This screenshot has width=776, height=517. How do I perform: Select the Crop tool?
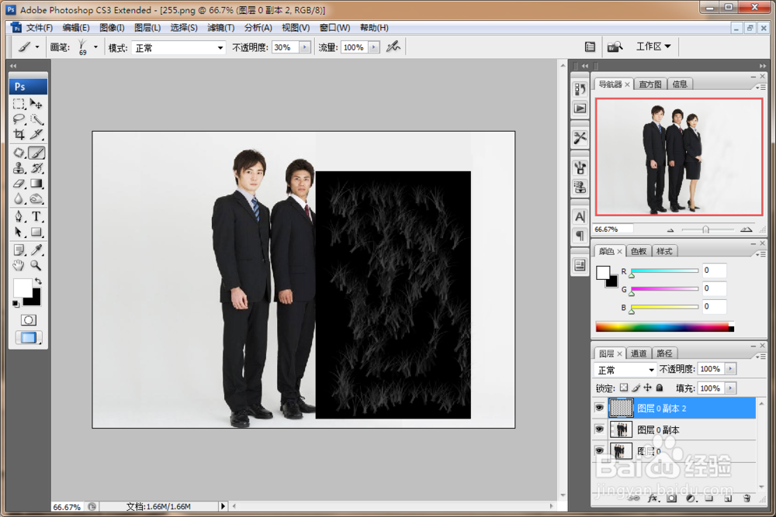pyautogui.click(x=19, y=134)
